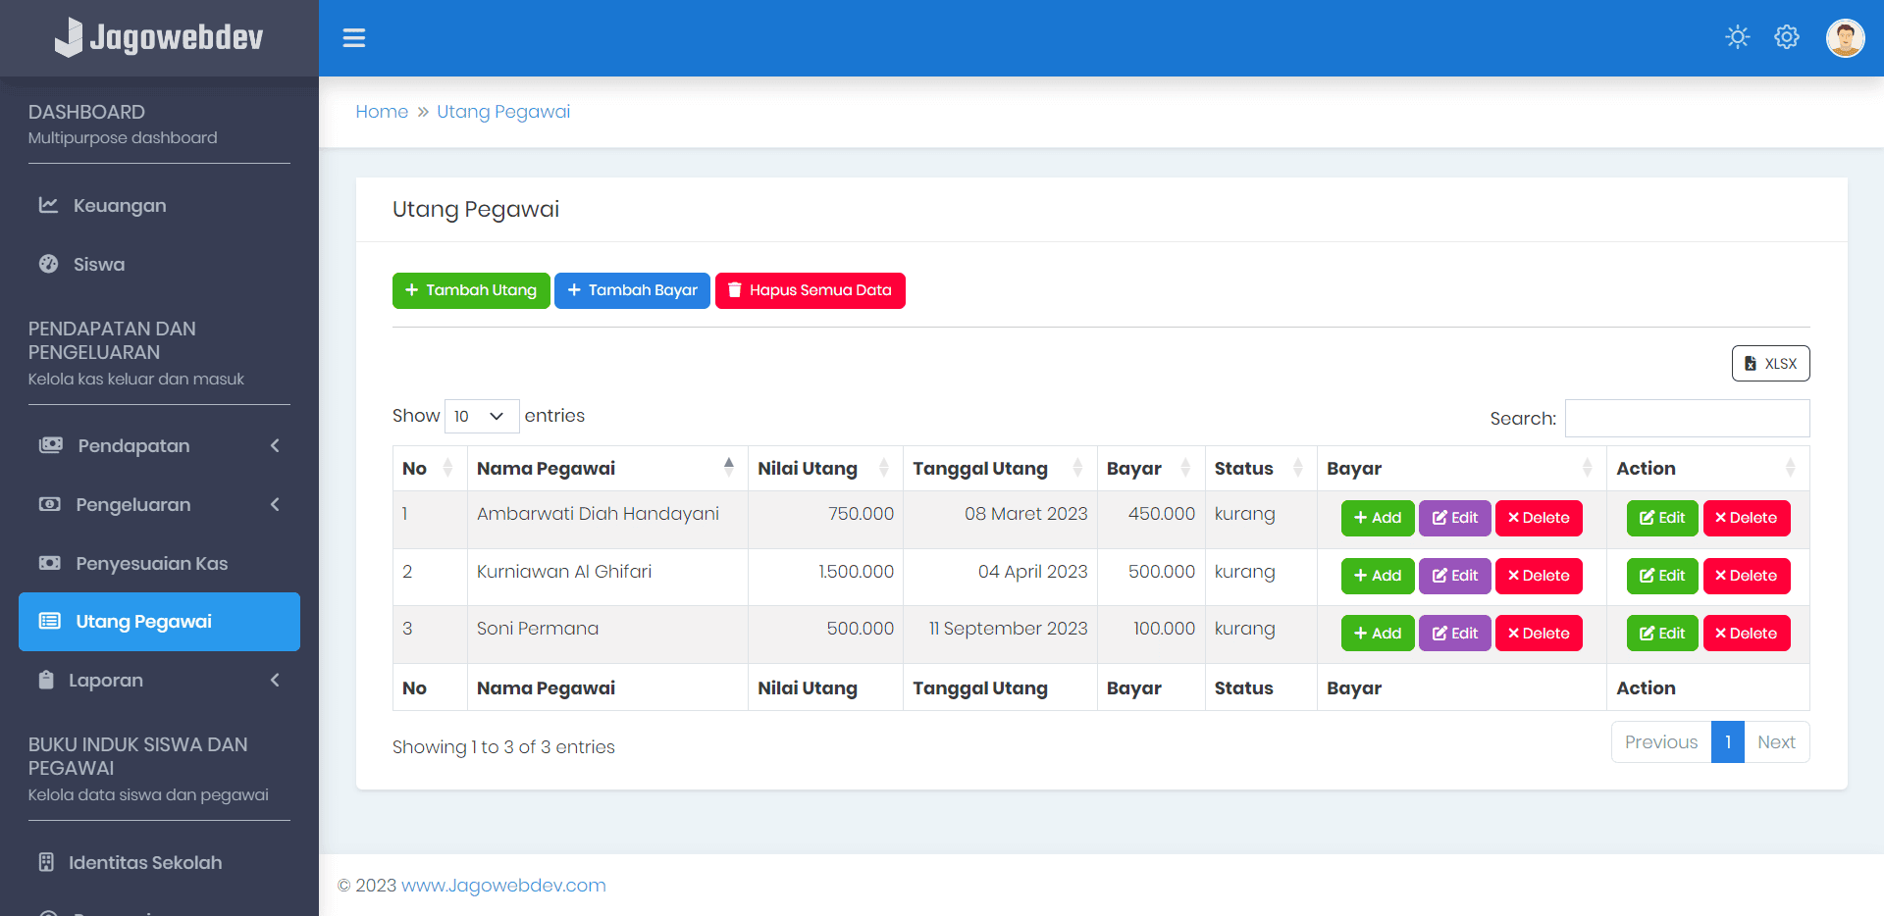Image resolution: width=1884 pixels, height=916 pixels.
Task: Click green Action Edit for Soni Permana
Action: click(x=1662, y=634)
